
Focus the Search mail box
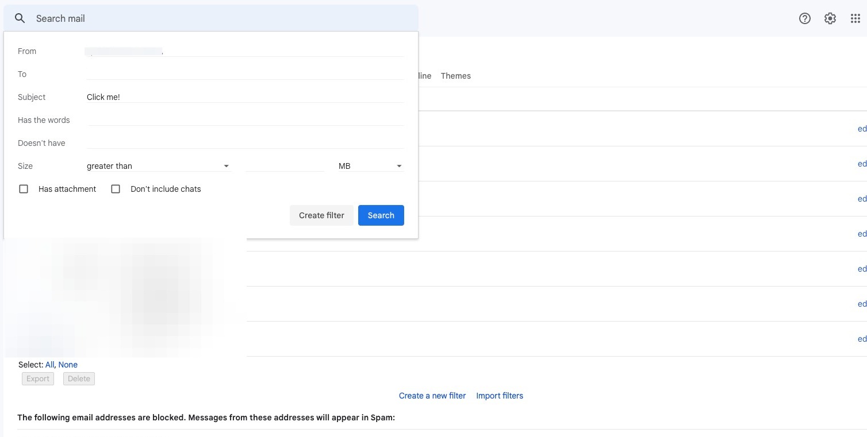pos(218,18)
